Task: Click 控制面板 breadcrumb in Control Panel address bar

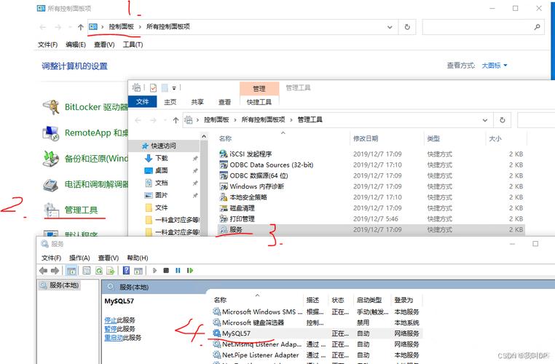Action: click(x=122, y=26)
